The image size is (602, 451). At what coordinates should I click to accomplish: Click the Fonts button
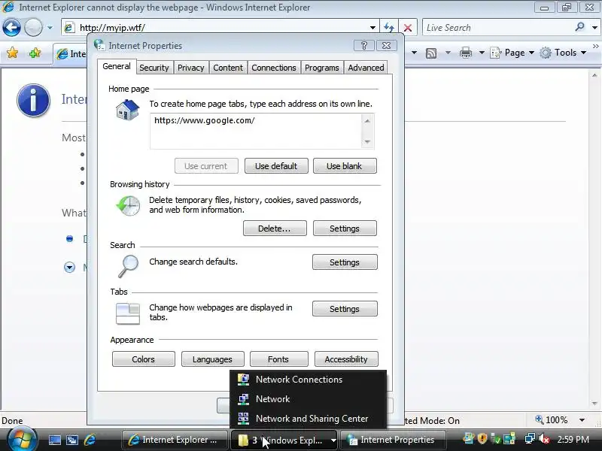[278, 359]
